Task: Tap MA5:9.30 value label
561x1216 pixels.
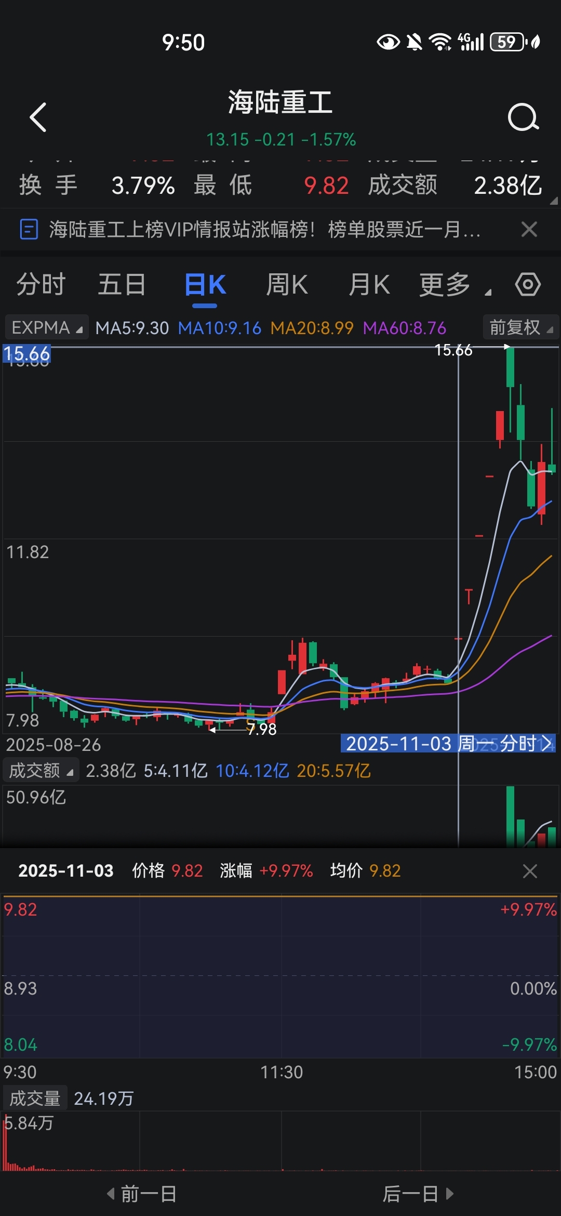Action: click(x=132, y=328)
